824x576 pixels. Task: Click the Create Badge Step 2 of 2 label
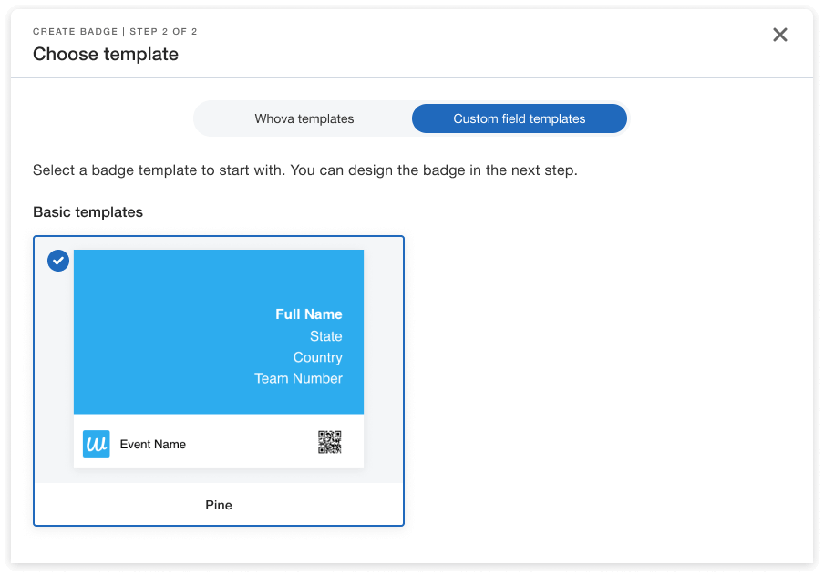(x=115, y=32)
